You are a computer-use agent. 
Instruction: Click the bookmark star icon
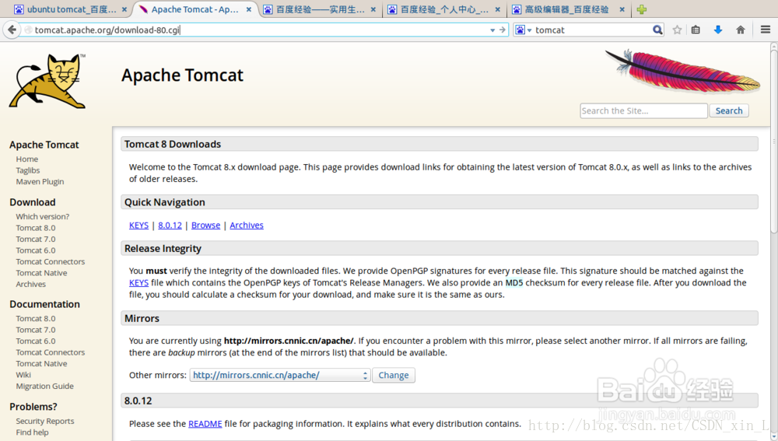click(x=677, y=30)
